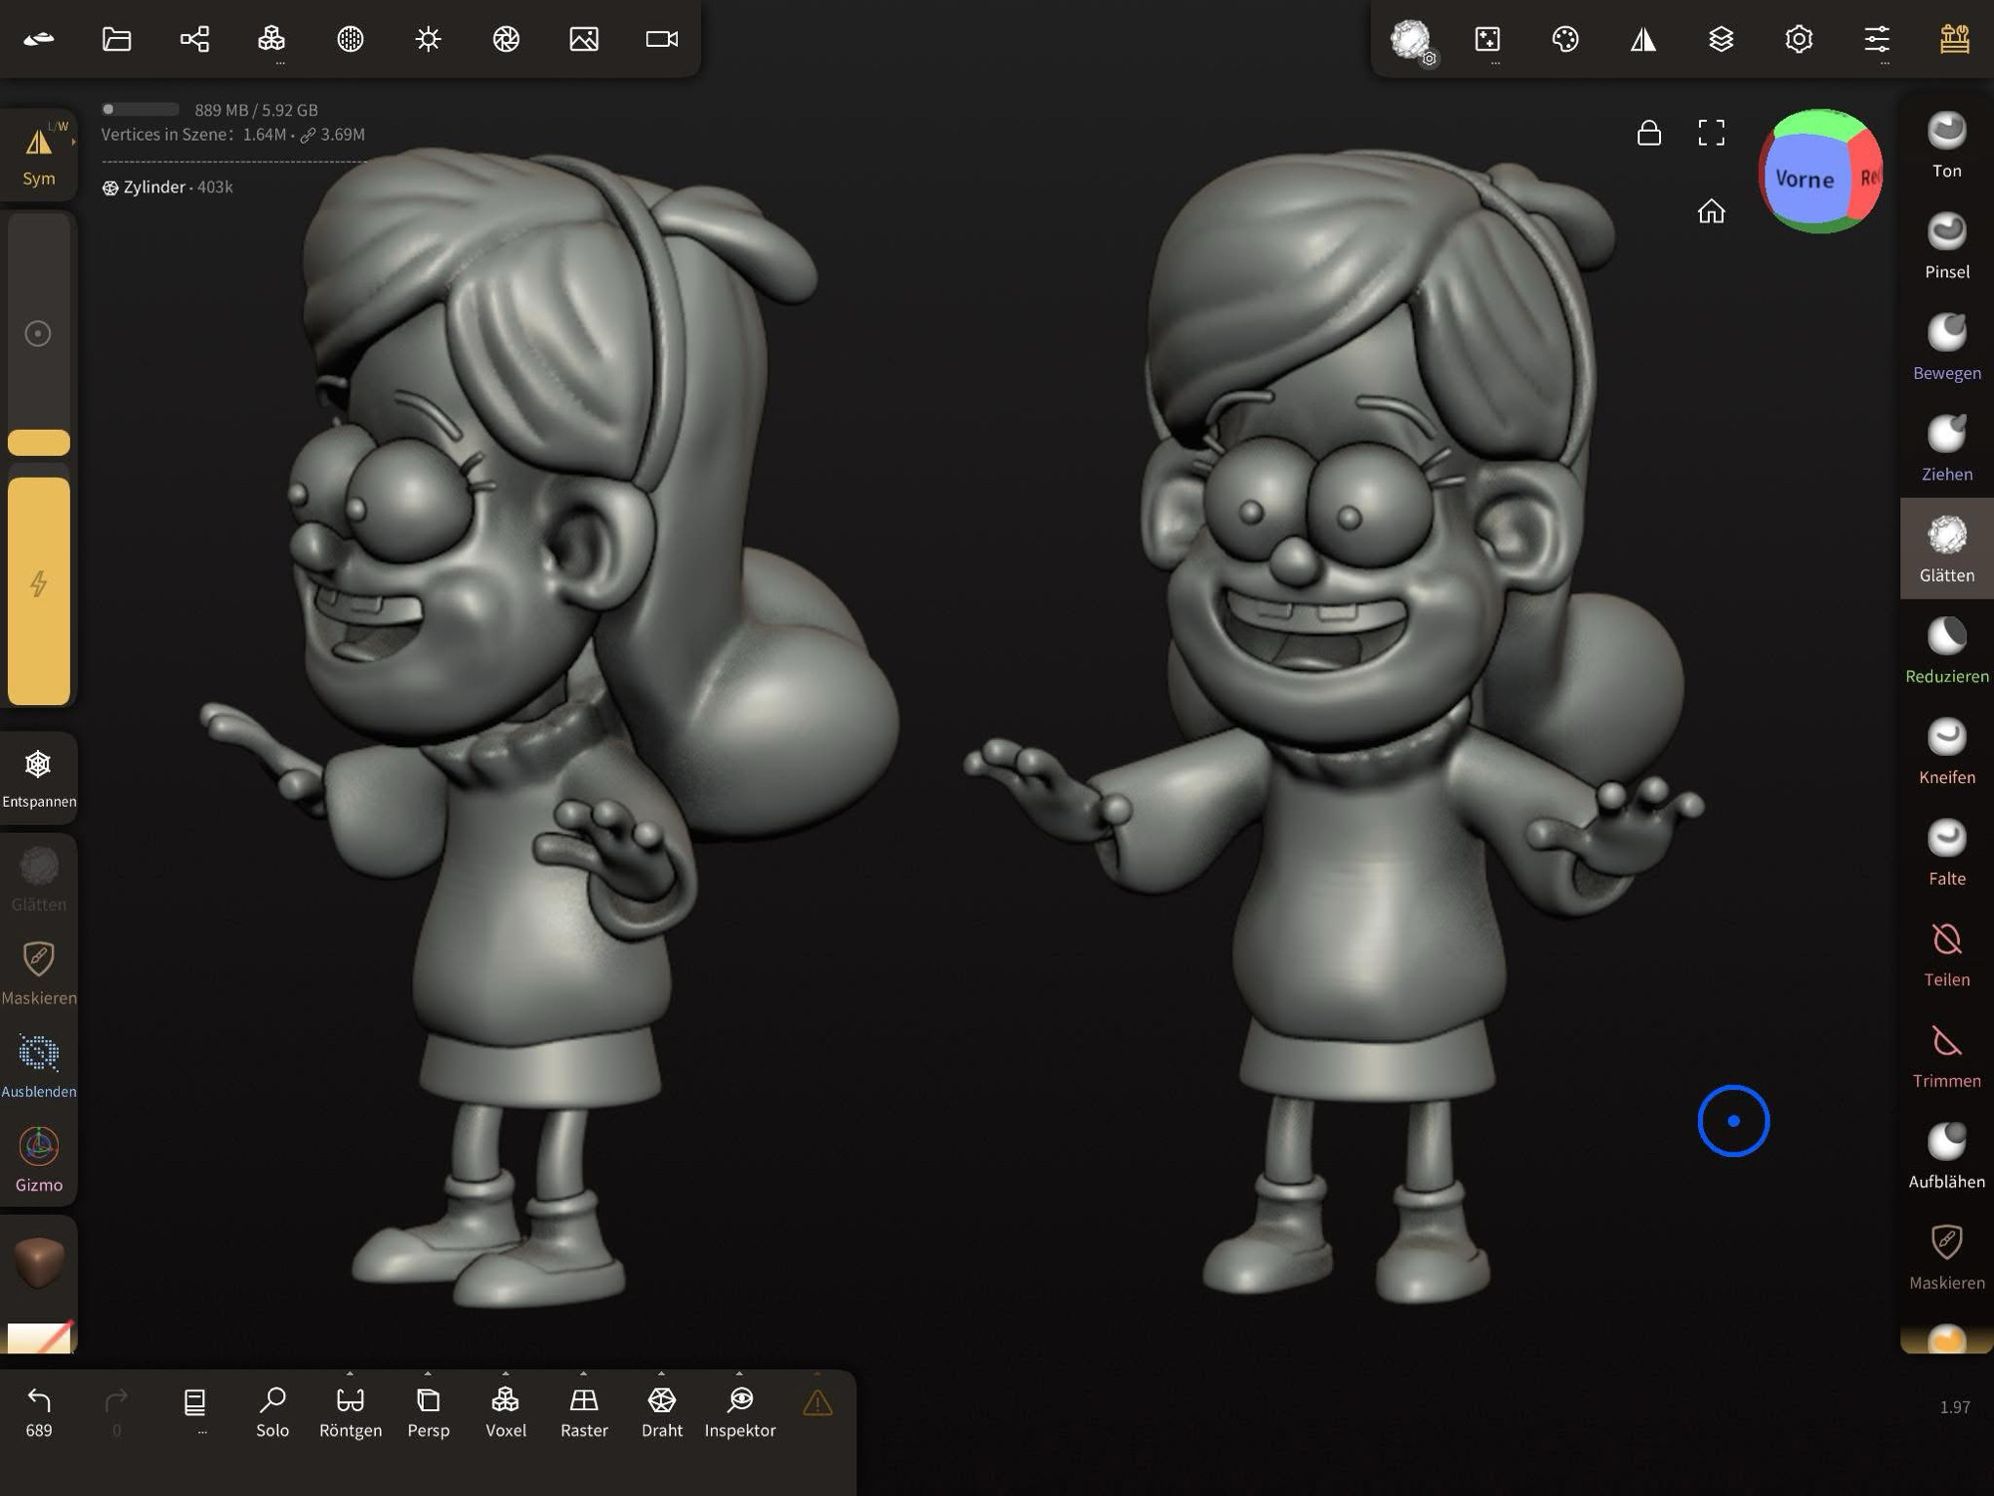Select the Pinsel brush tool

point(1946,245)
